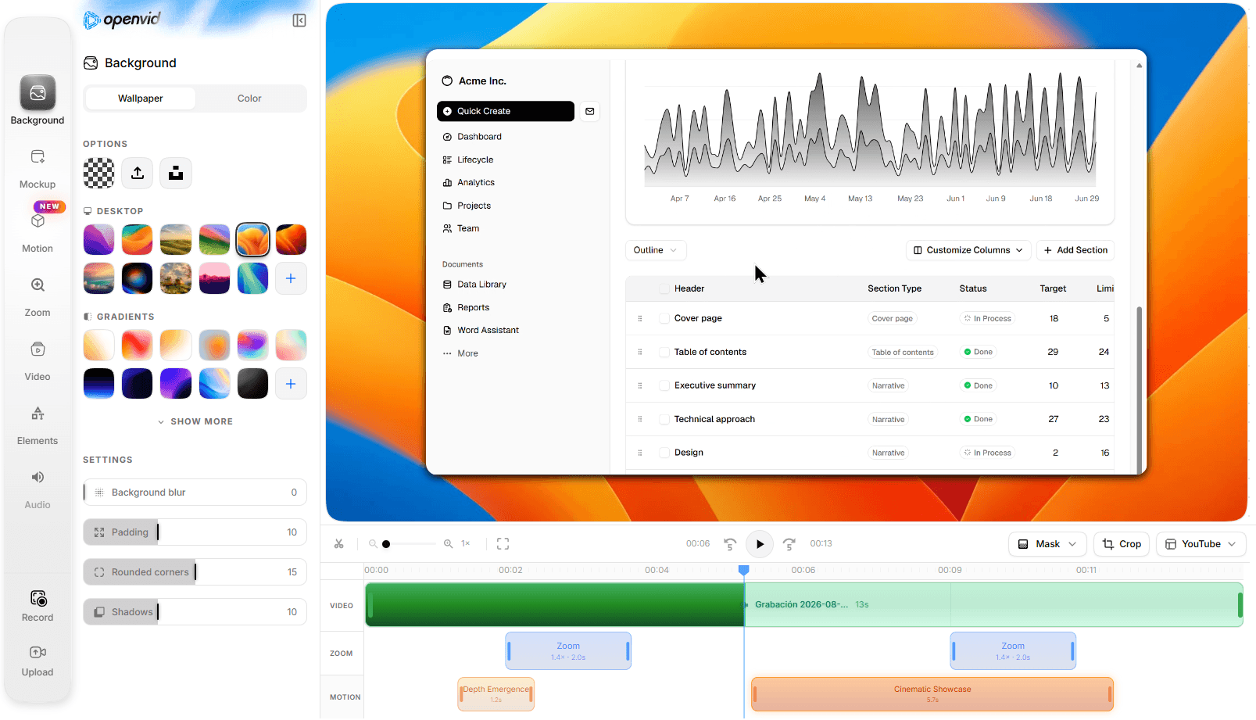Image resolution: width=1256 pixels, height=720 pixels.
Task: Start a new Record session
Action: 38,605
